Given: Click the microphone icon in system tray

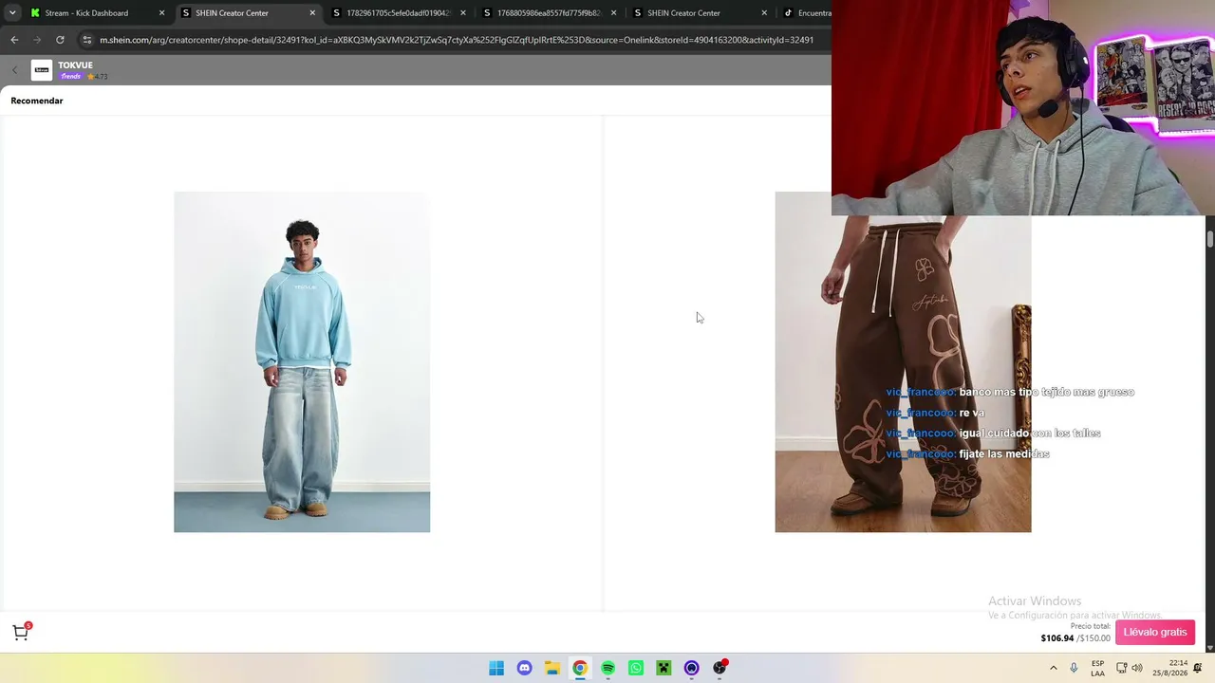Looking at the screenshot, I should [x=1074, y=668].
